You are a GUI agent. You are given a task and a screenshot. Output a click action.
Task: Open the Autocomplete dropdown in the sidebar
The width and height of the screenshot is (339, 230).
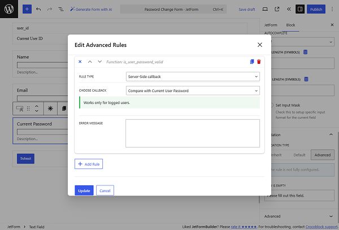click(x=302, y=42)
